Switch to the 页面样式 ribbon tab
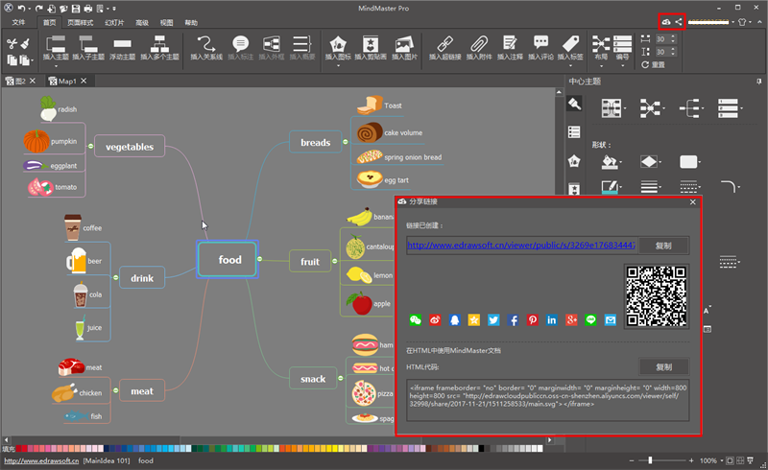The width and height of the screenshot is (768, 470). (81, 22)
